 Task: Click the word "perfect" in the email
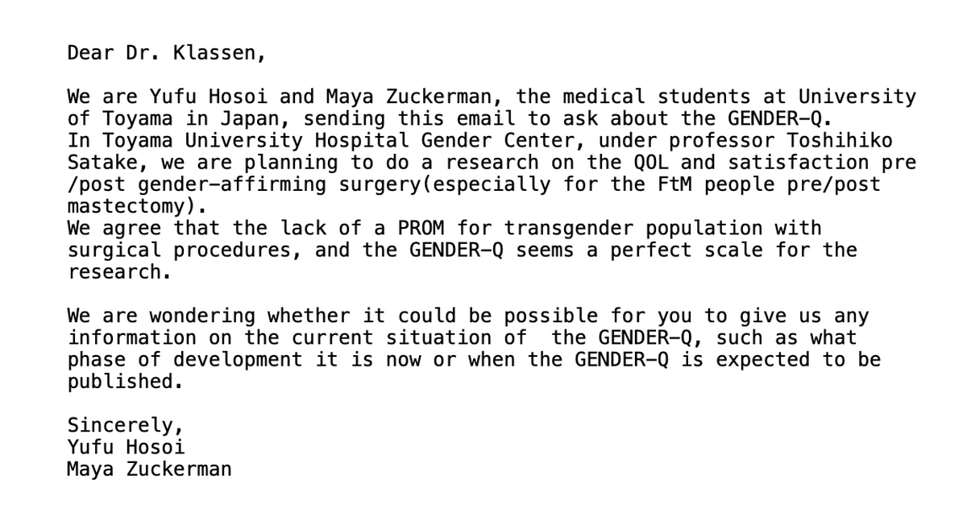pyautogui.click(x=640, y=250)
